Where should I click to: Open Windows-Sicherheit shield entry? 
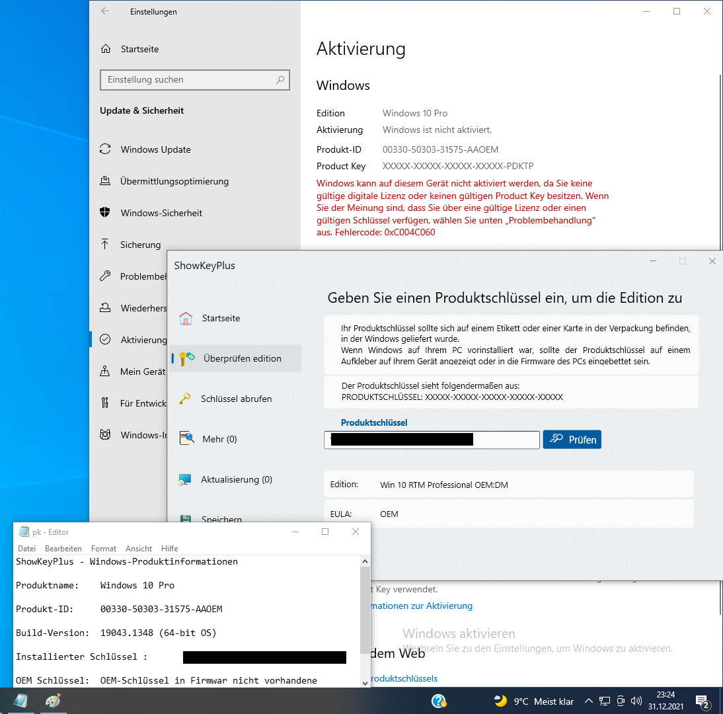(161, 213)
